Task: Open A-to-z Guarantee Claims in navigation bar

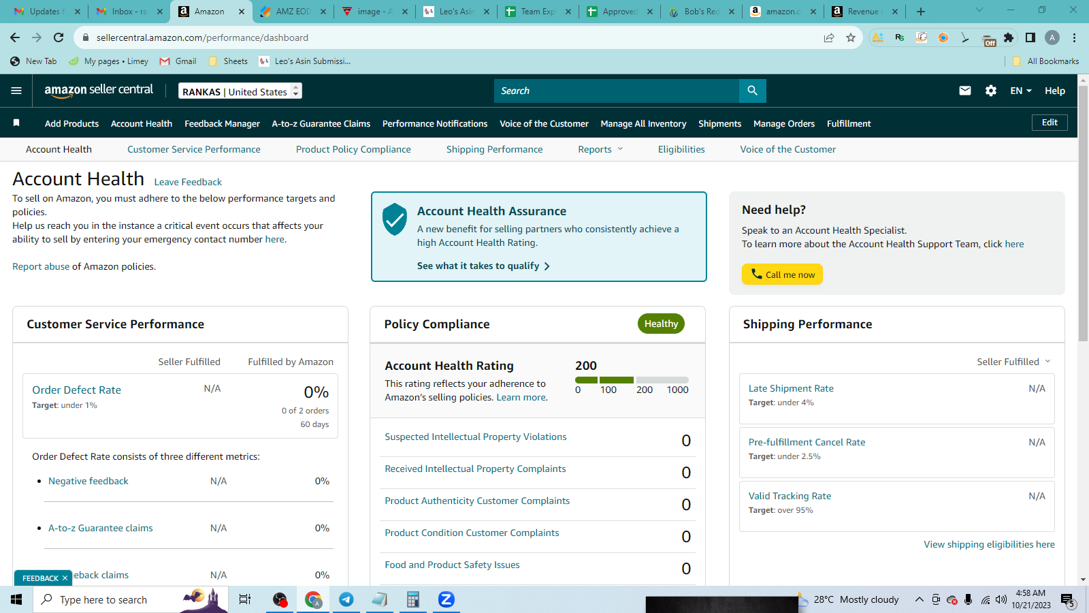Action: pos(321,123)
